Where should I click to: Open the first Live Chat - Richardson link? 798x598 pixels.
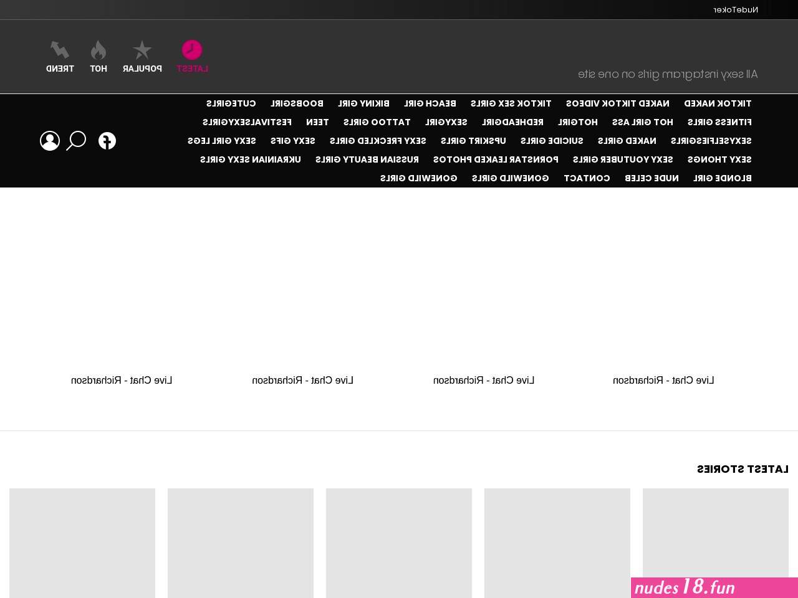pyautogui.click(x=663, y=380)
